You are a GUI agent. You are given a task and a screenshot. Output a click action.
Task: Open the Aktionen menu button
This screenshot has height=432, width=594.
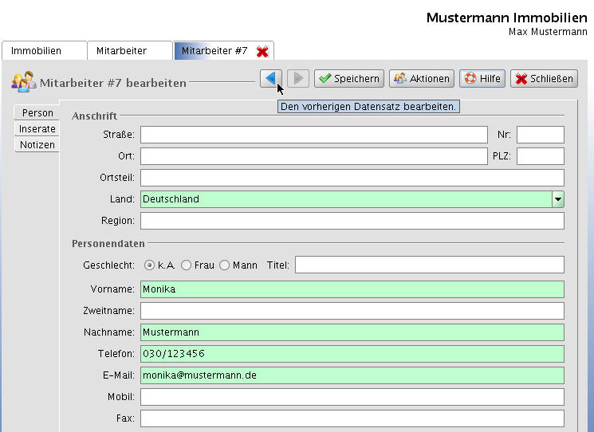pos(422,78)
